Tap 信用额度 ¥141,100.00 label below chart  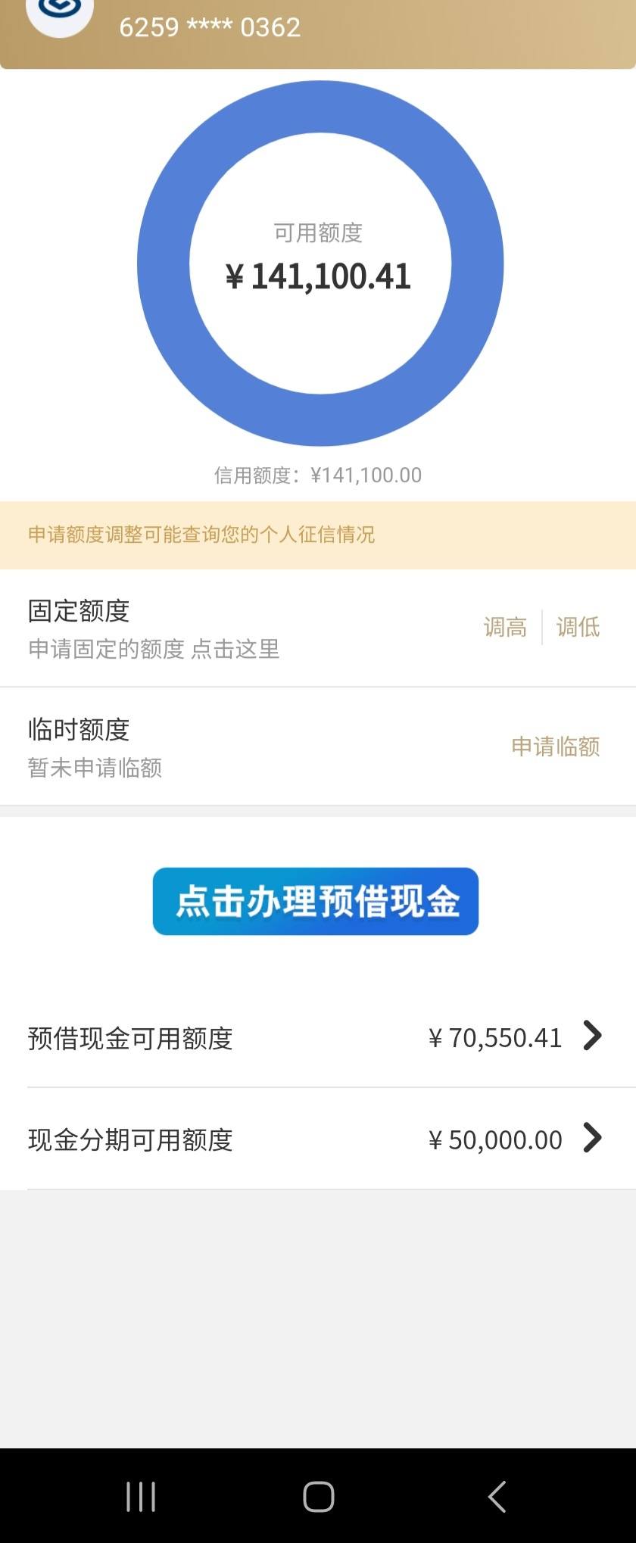(318, 475)
